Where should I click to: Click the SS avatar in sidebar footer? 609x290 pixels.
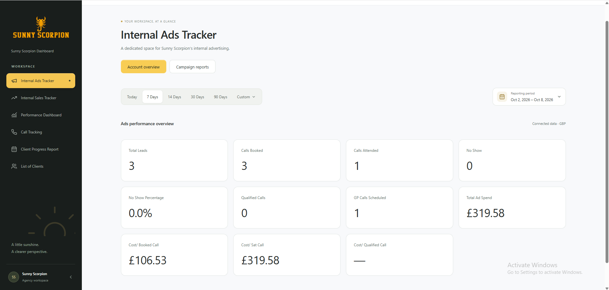point(14,277)
